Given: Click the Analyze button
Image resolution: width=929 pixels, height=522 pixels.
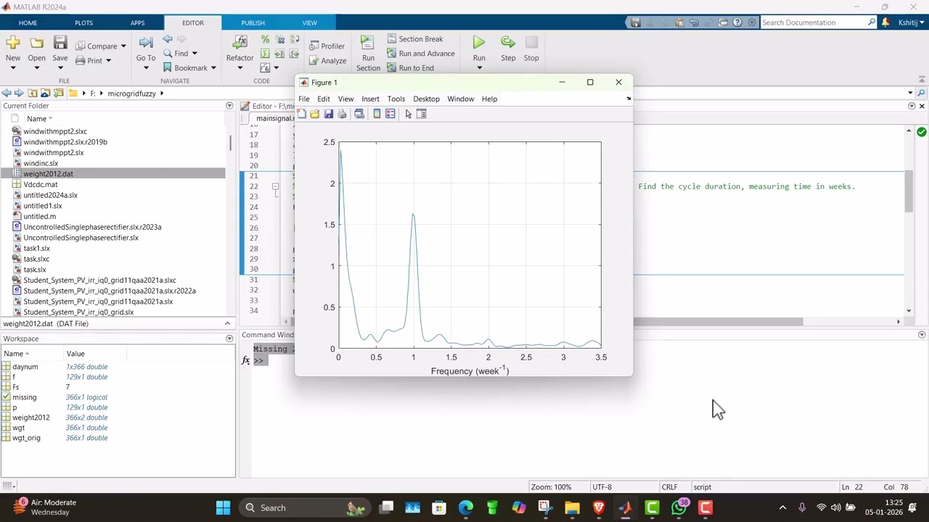Looking at the screenshot, I should (x=327, y=60).
